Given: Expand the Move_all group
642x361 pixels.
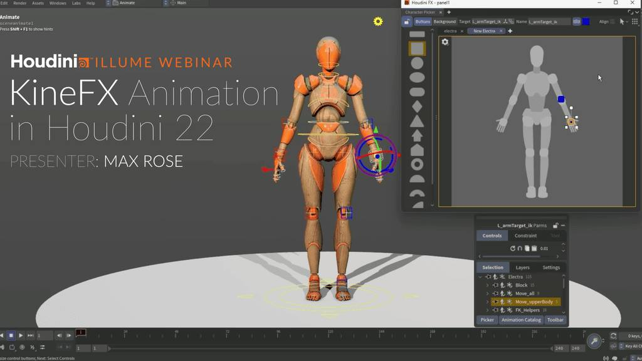Looking at the screenshot, I should coord(487,293).
